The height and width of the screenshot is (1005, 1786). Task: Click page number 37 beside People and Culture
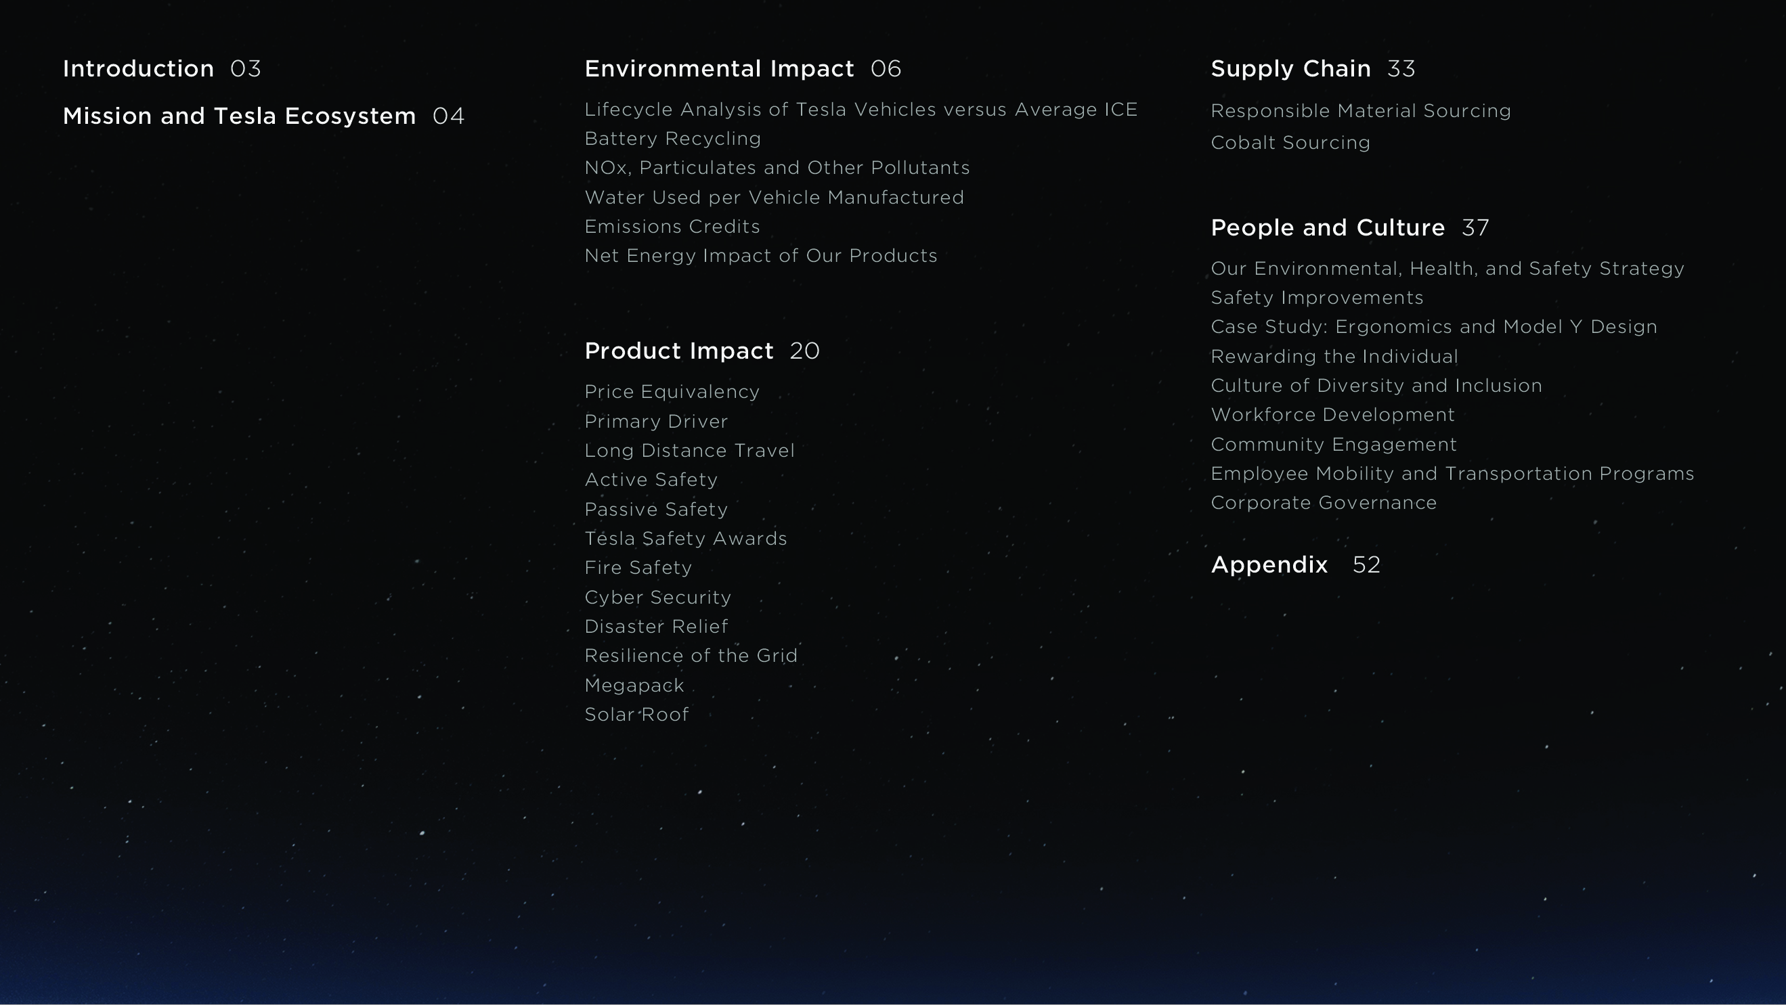point(1475,227)
